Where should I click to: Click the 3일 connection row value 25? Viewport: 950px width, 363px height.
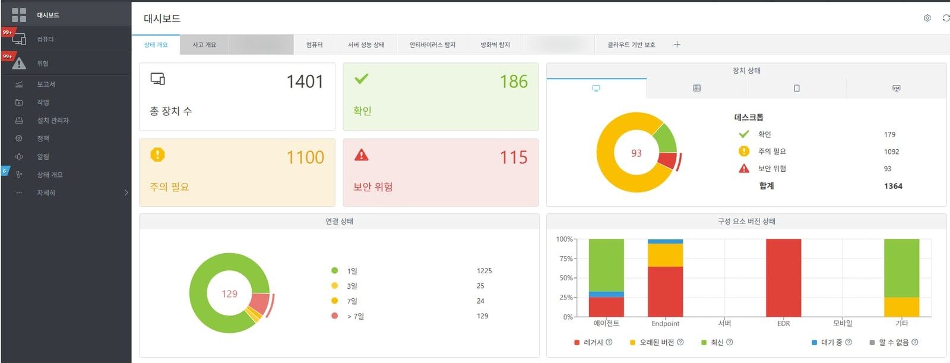tap(480, 286)
